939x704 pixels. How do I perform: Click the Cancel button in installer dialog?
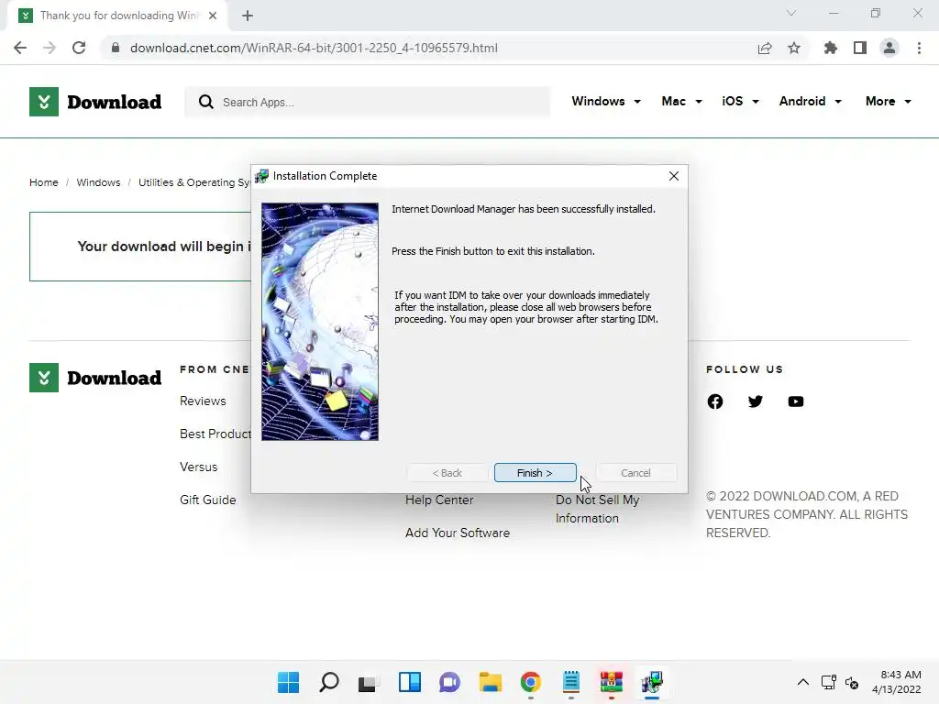tap(635, 473)
